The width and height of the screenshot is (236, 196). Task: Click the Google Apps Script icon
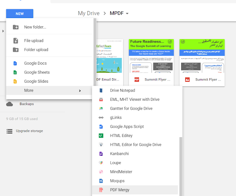(101, 127)
